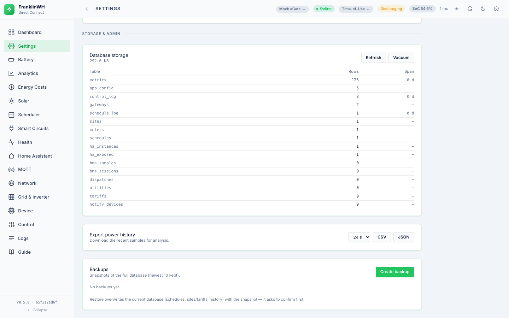Click the version v0.5.0 text
This screenshot has height=318, width=509.
click(23, 302)
